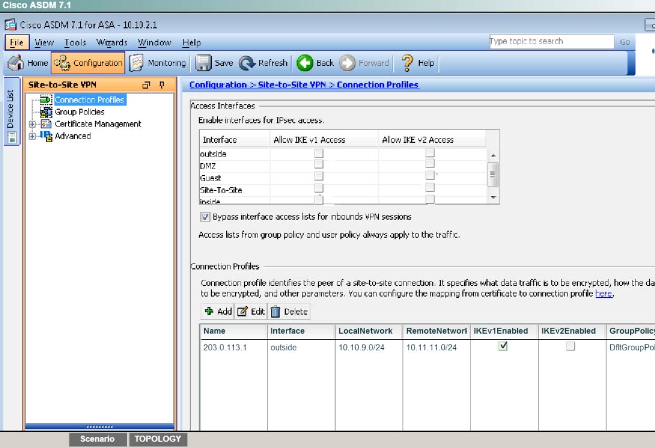Click the interface list scrollbar thumb
The height and width of the screenshot is (448, 655).
pos(493,175)
